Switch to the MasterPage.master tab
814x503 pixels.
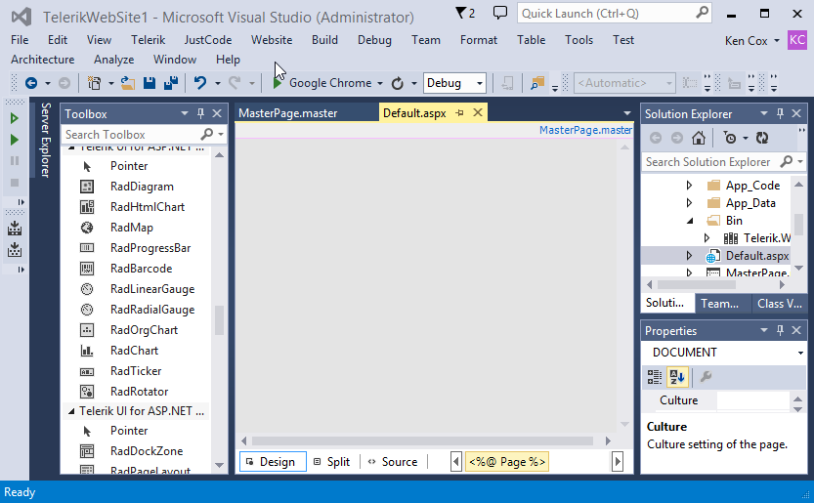coord(288,113)
